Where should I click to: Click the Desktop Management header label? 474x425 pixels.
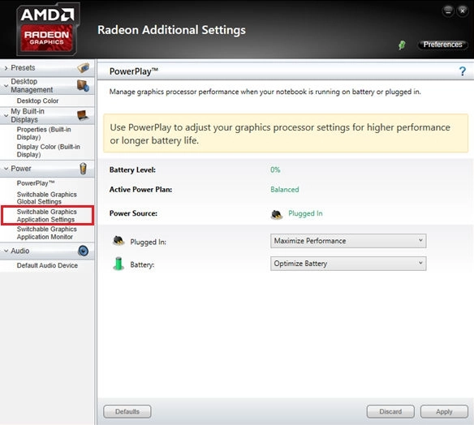(x=32, y=86)
